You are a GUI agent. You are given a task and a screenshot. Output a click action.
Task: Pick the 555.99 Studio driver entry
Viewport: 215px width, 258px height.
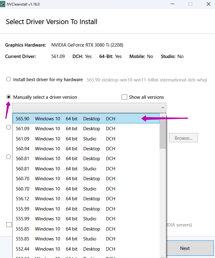point(86,219)
